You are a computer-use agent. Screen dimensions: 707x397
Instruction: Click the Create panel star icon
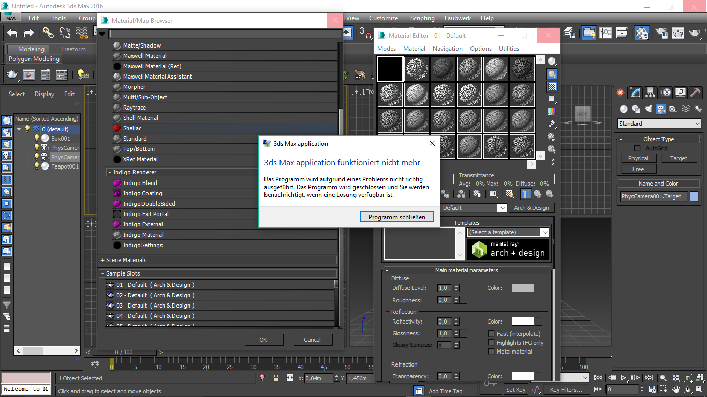[621, 93]
